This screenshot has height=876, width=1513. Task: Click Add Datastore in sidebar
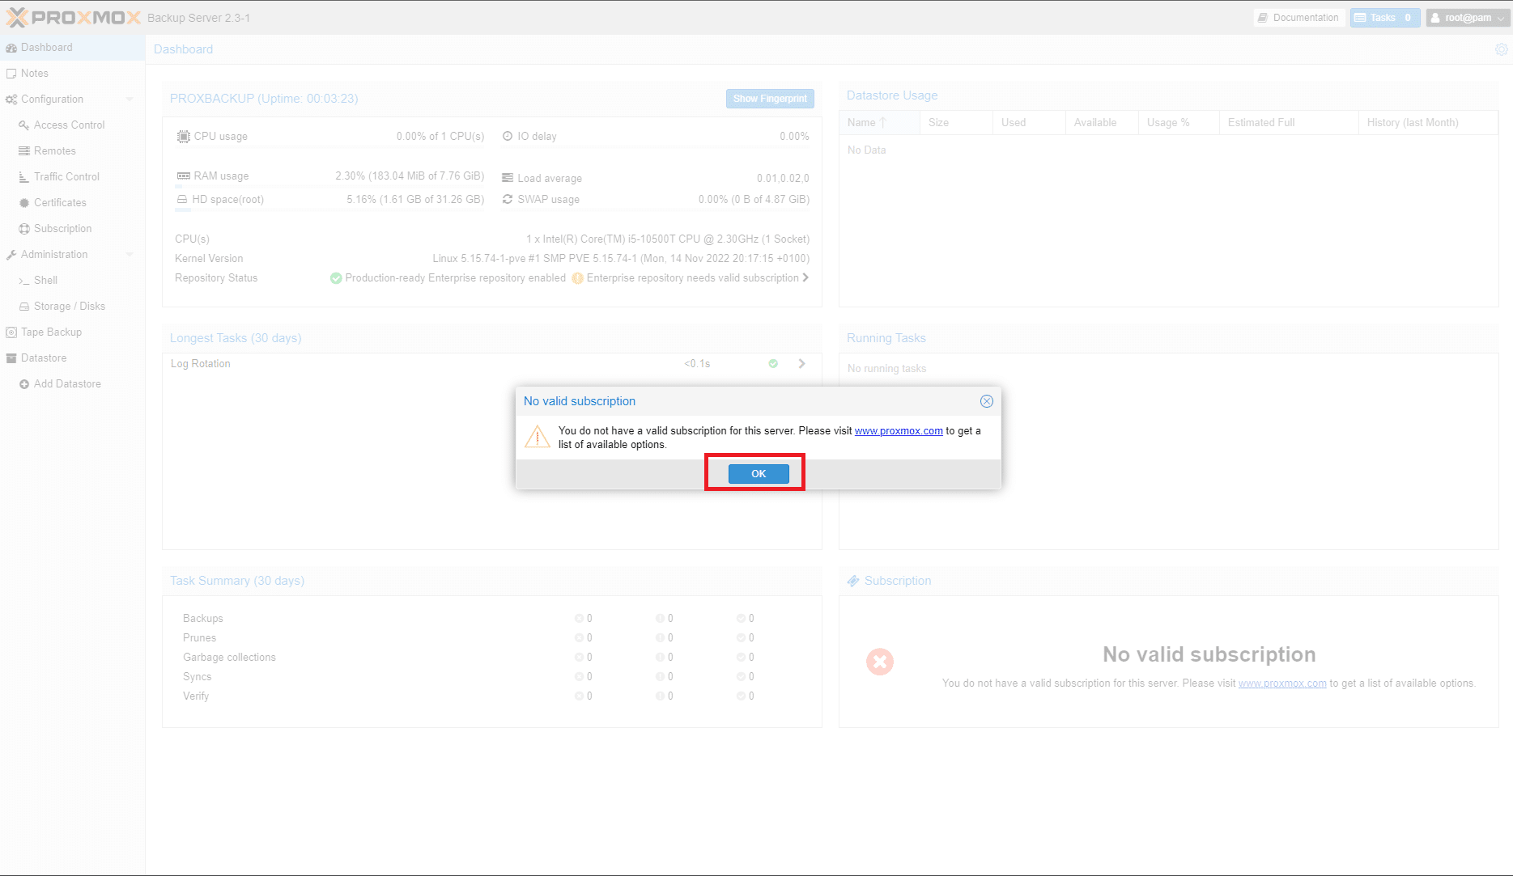point(72,384)
